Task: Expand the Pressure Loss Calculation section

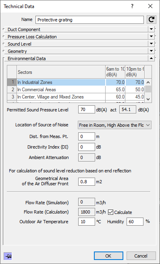Action: (x=151, y=37)
